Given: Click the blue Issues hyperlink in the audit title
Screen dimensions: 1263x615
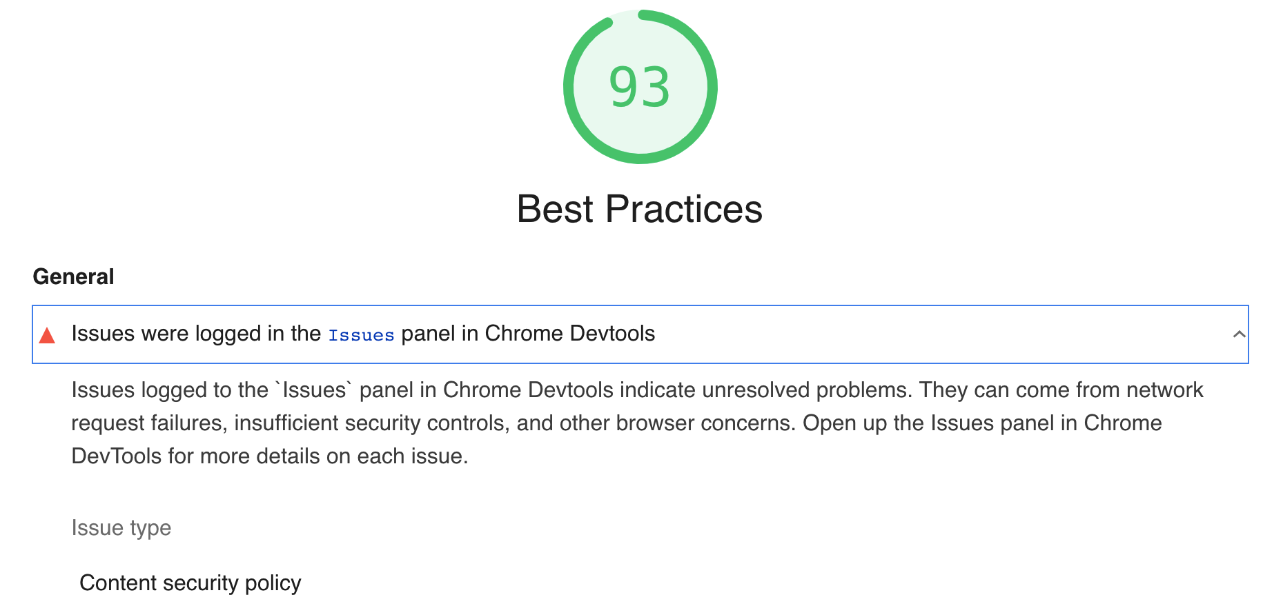Looking at the screenshot, I should [x=361, y=334].
